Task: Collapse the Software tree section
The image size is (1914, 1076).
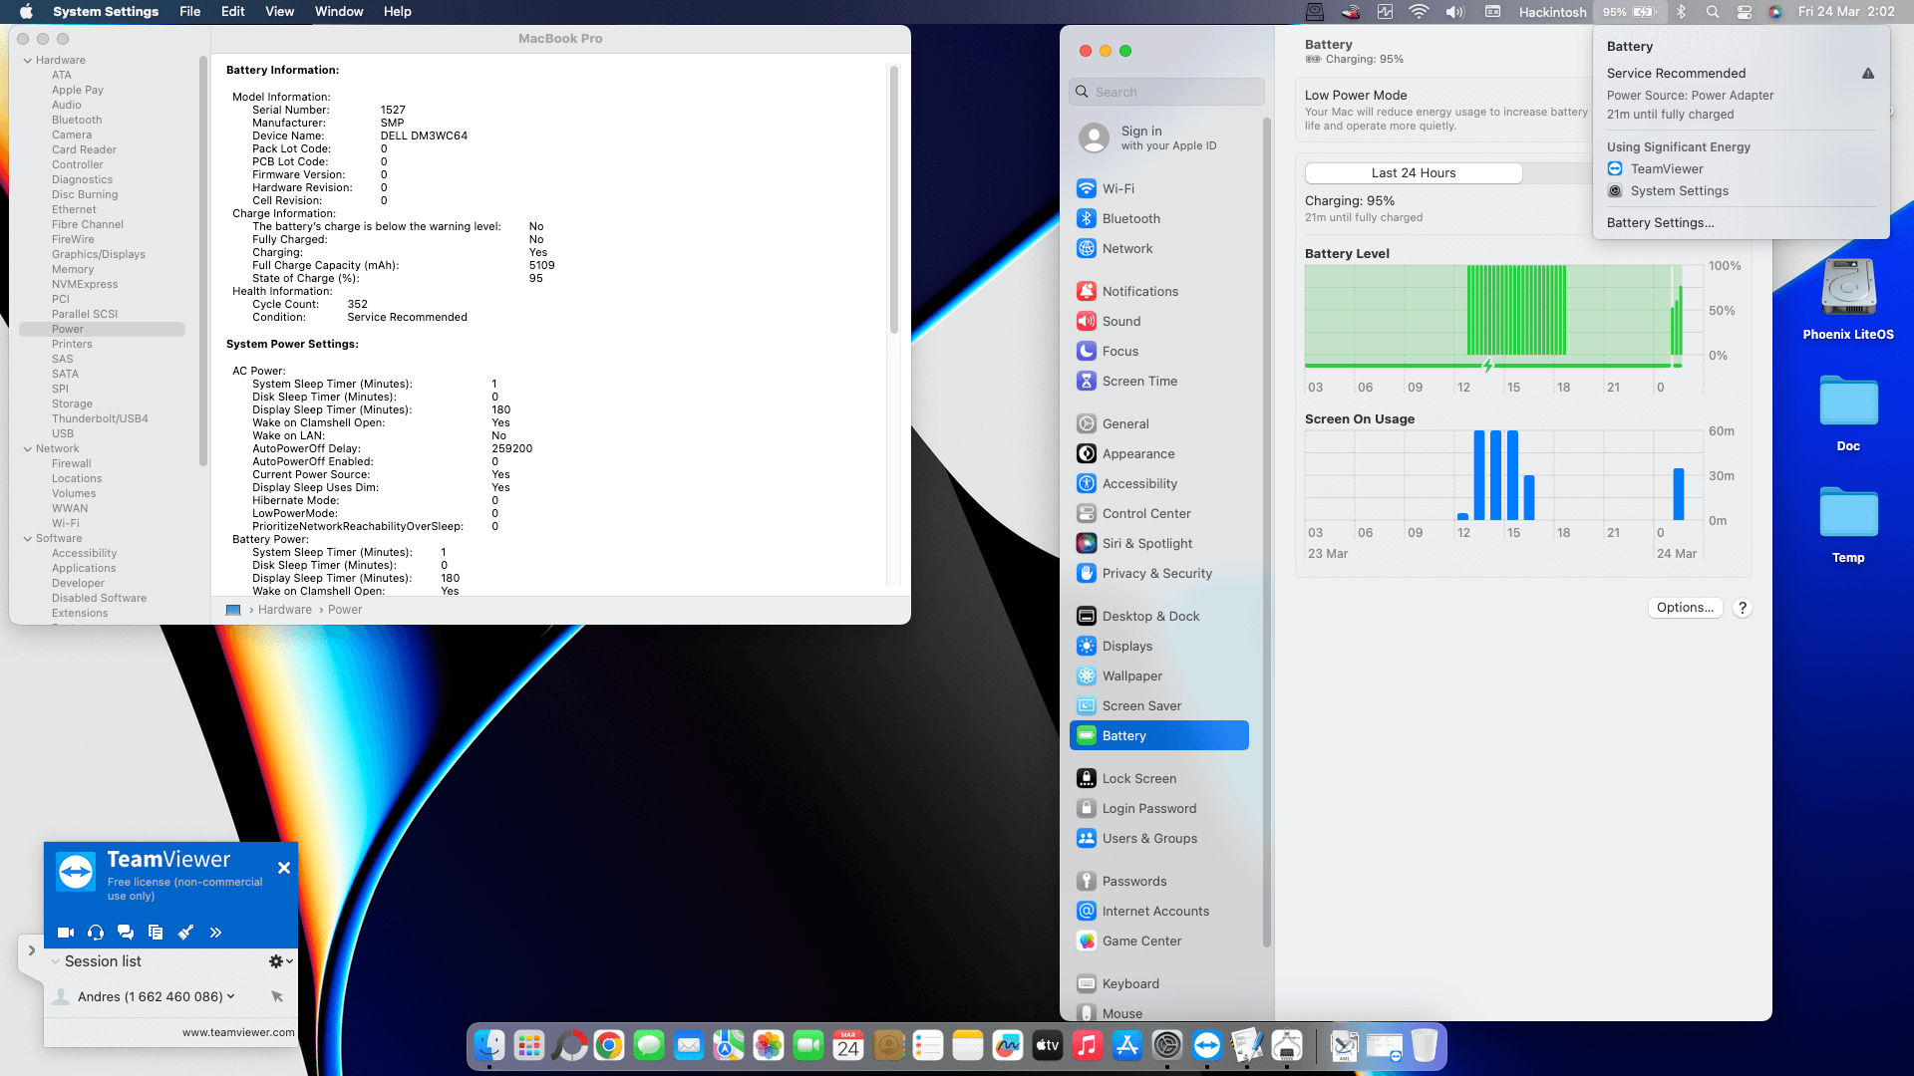Action: [x=28, y=539]
